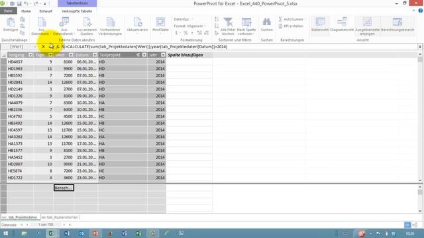The width and height of the screenshot is (424, 238).
Task: Go to previous record navigation button
Action: [x=27, y=225]
